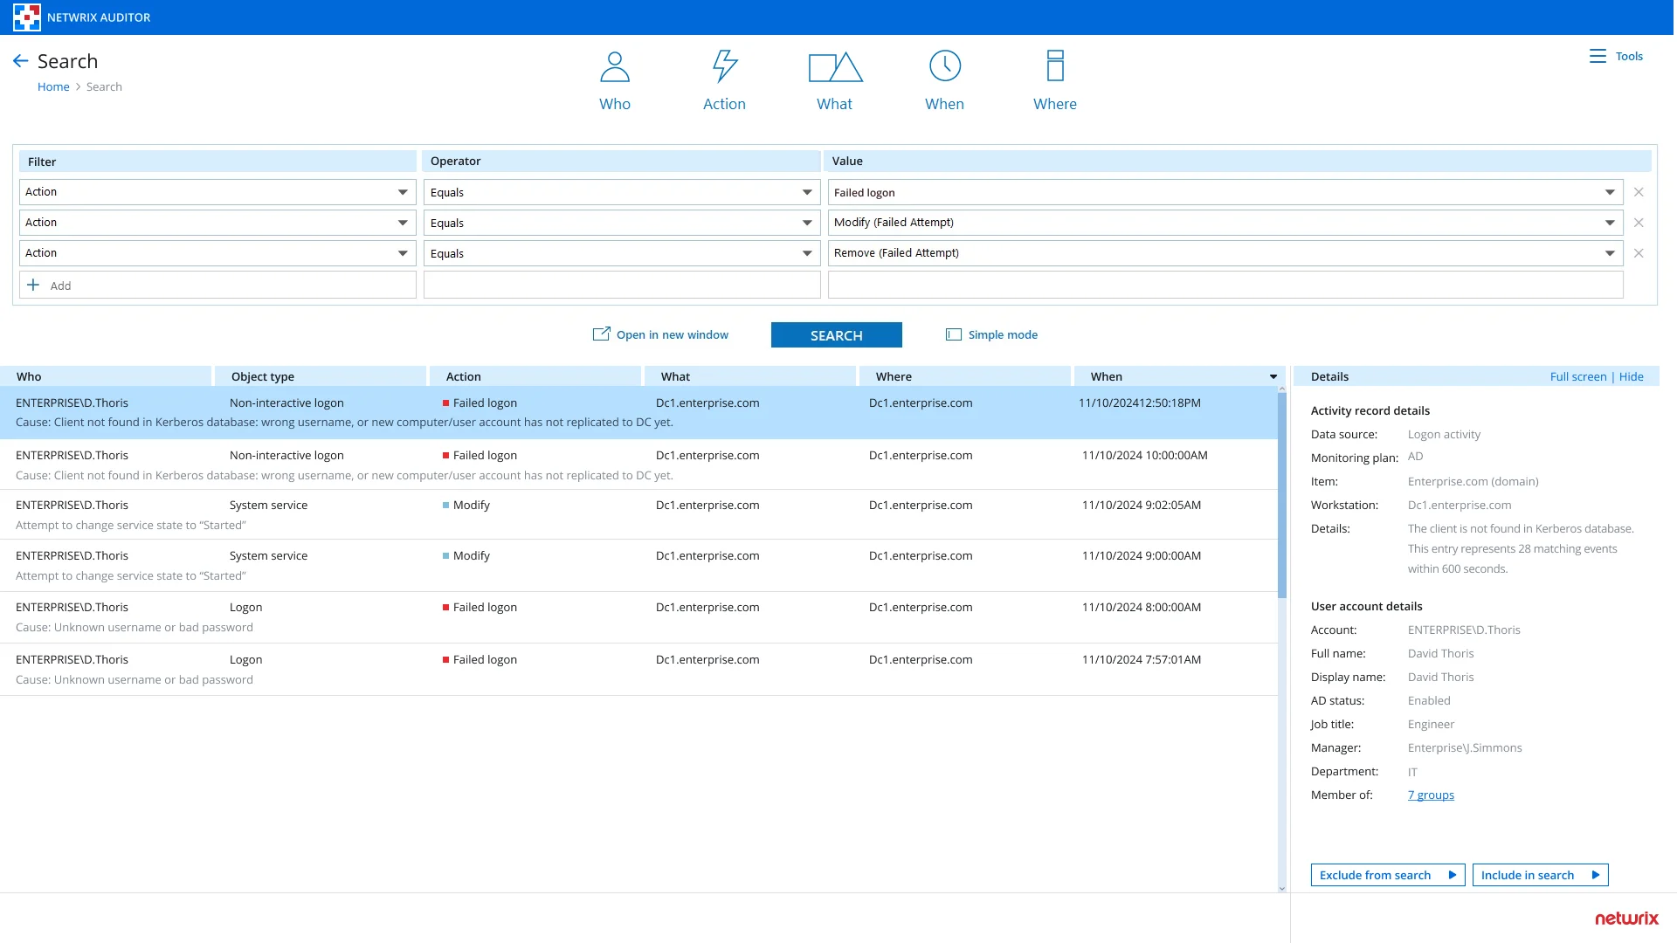Click the Simple mode icon

point(954,334)
